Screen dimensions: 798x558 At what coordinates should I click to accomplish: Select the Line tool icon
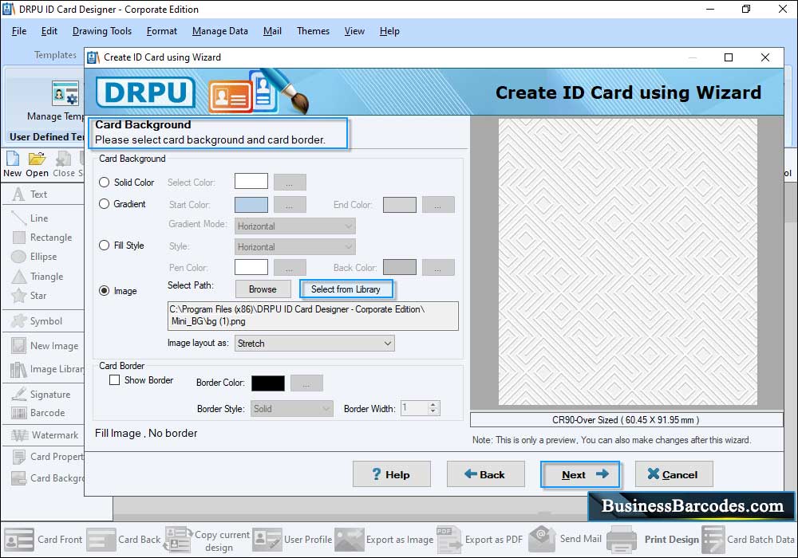pyautogui.click(x=18, y=218)
